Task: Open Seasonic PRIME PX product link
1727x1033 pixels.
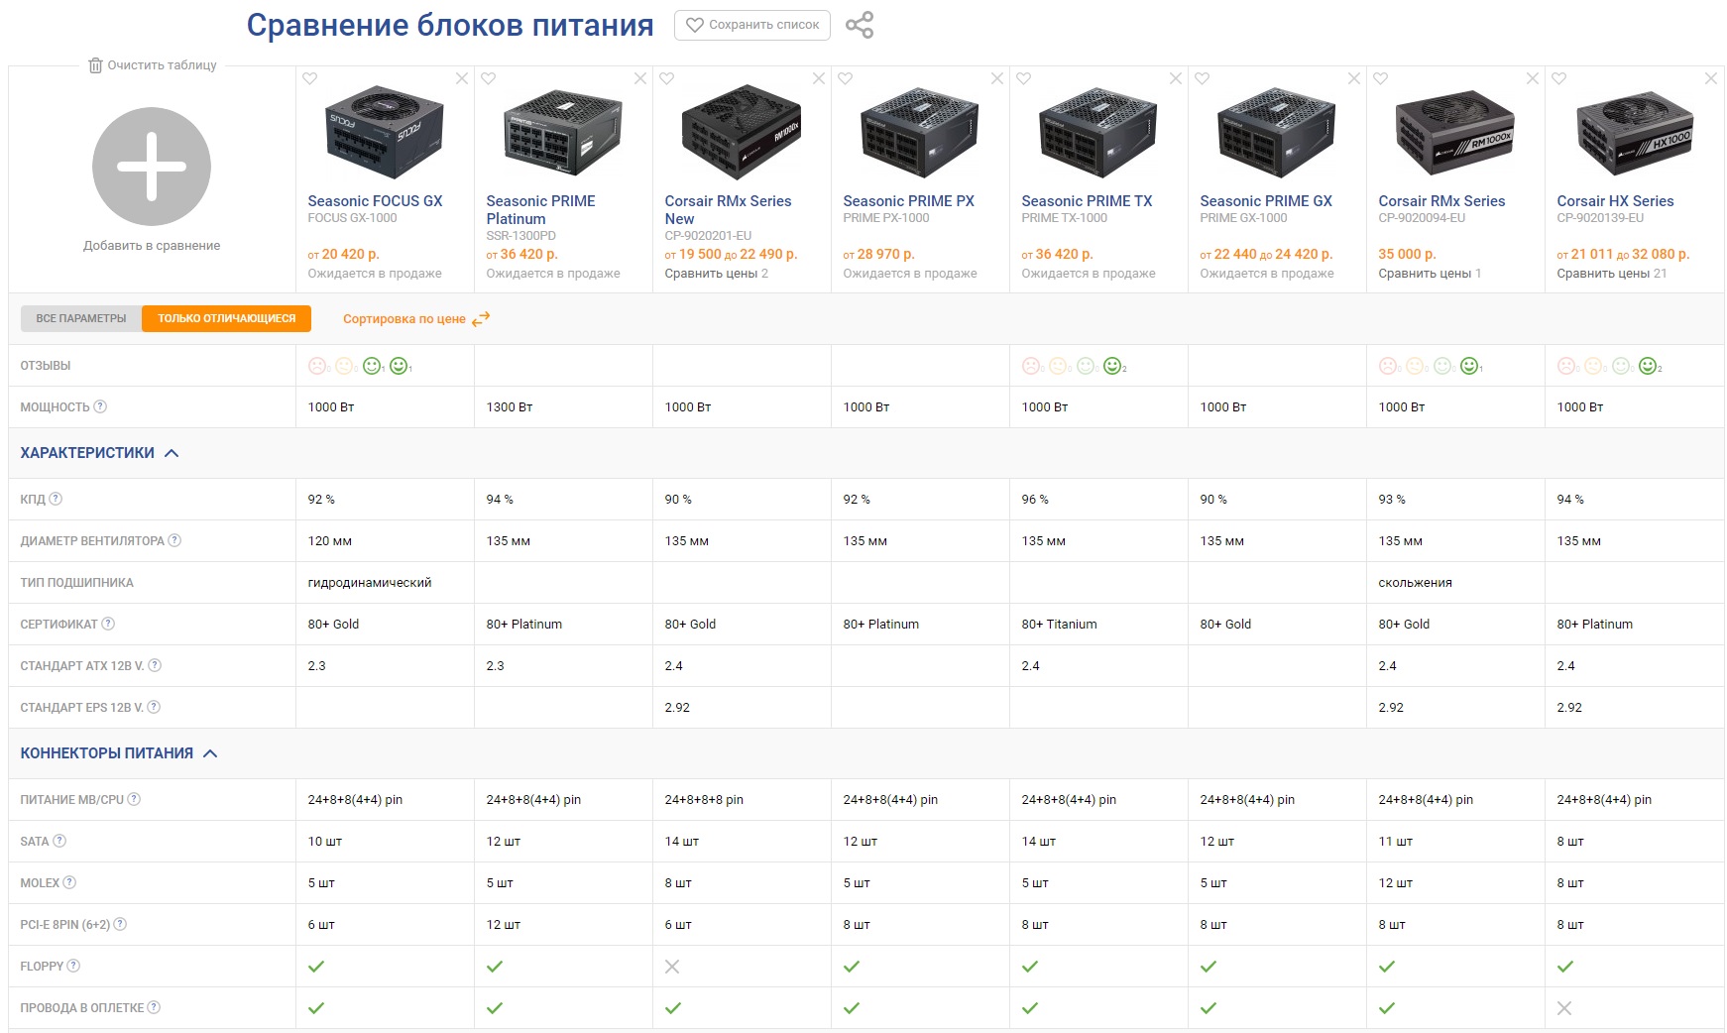Action: (x=908, y=201)
